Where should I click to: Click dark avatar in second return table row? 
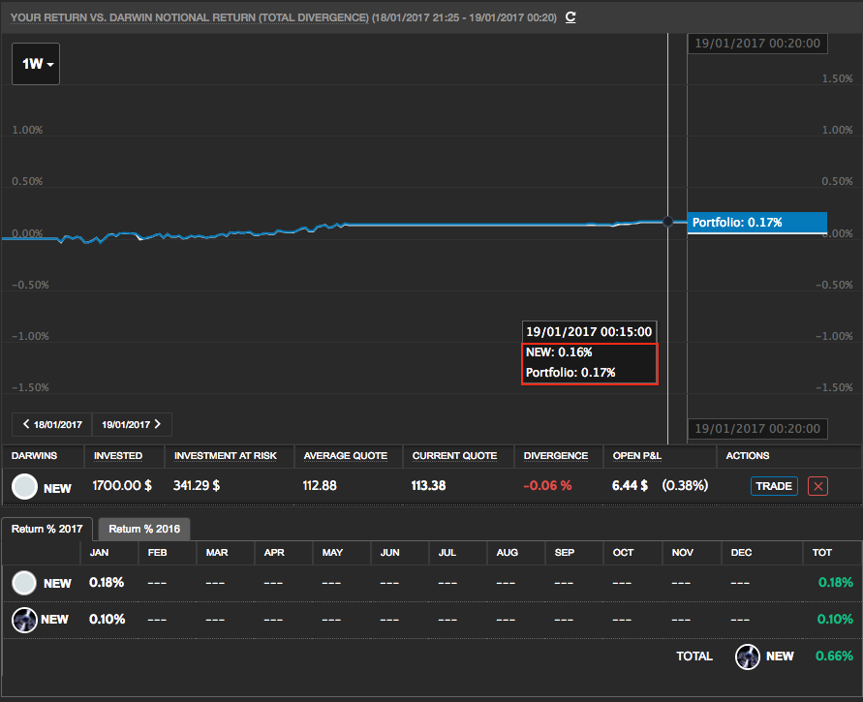tap(24, 619)
